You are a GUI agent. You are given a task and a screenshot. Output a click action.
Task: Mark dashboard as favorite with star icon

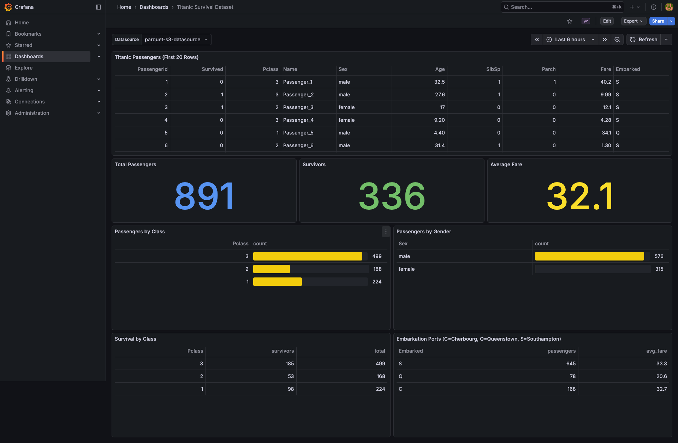tap(570, 21)
